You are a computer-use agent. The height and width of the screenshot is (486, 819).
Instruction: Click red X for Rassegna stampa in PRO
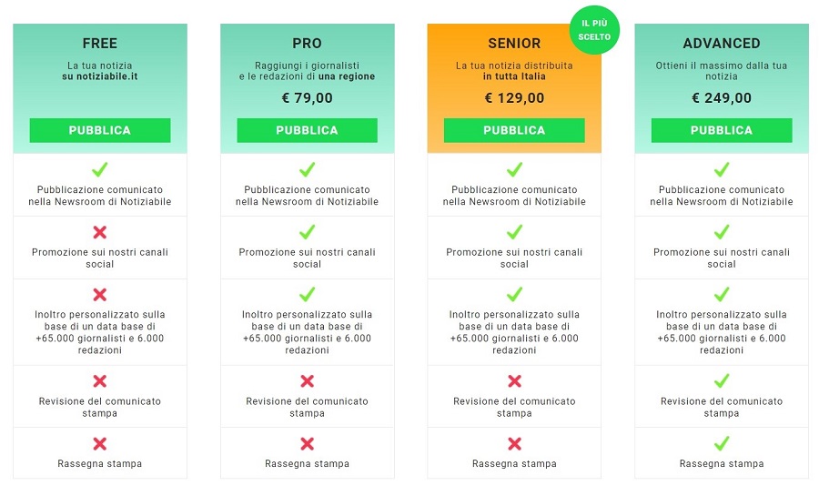click(308, 443)
